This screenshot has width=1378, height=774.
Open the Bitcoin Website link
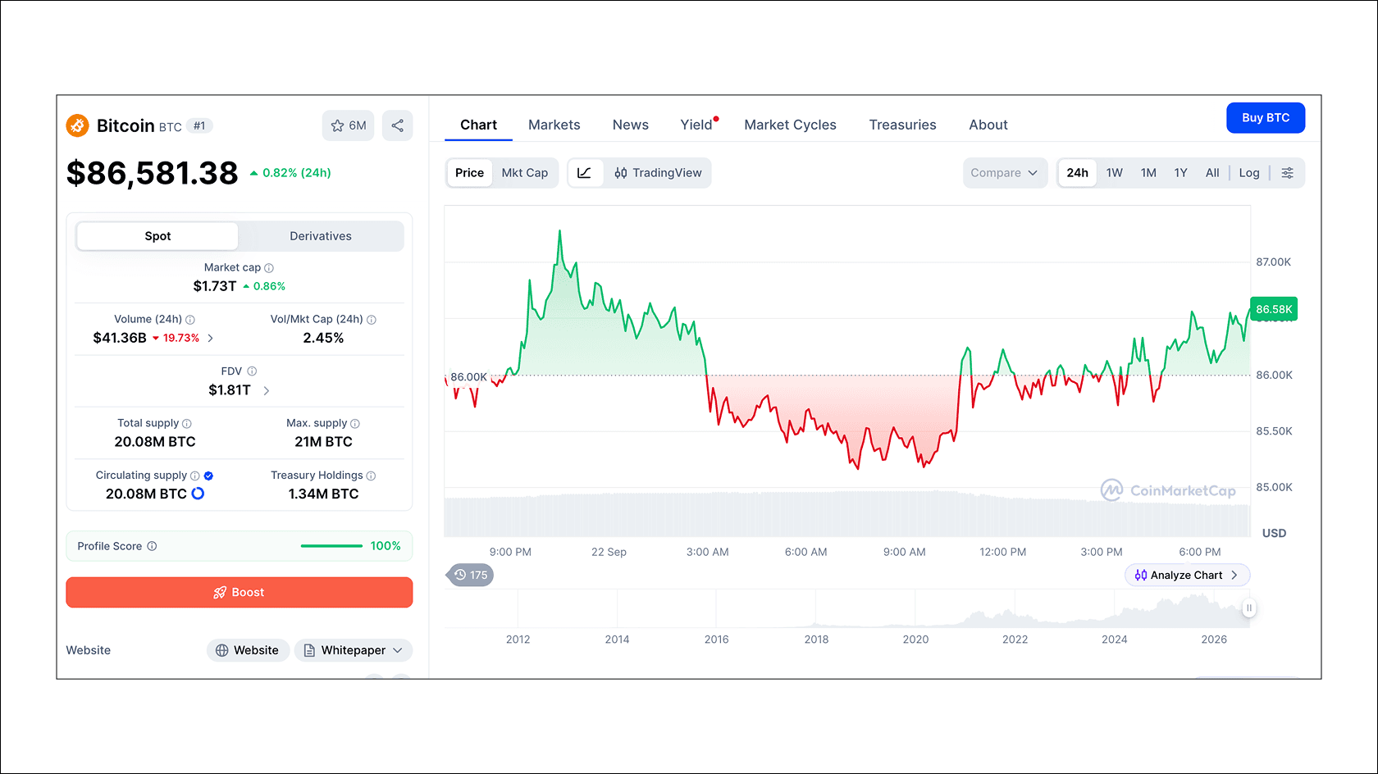[x=248, y=650]
